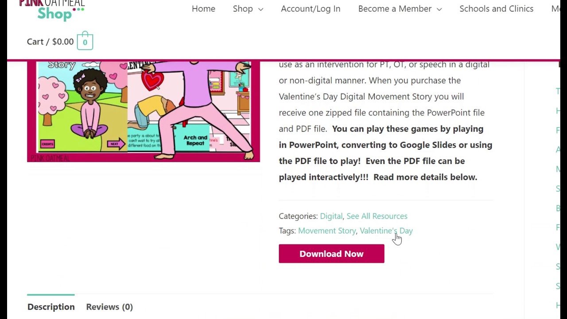This screenshot has height=319, width=567.
Task: Expand the Become a Member chevron
Action: pyautogui.click(x=439, y=9)
